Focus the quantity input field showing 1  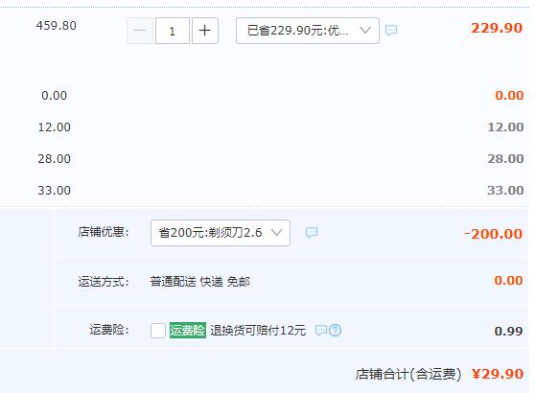tap(173, 31)
